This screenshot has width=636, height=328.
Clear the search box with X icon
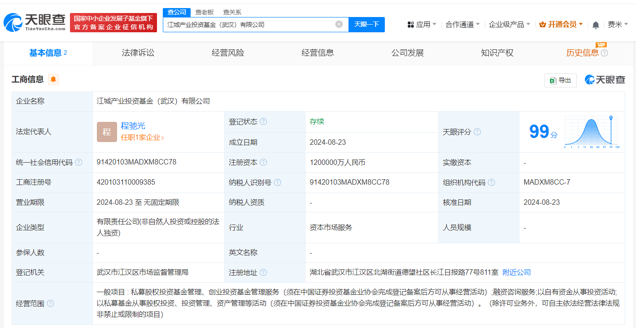pyautogui.click(x=339, y=24)
